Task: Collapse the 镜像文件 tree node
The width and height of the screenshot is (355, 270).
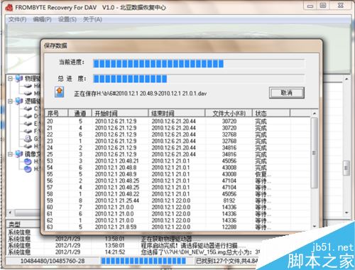Action: (x=10, y=154)
